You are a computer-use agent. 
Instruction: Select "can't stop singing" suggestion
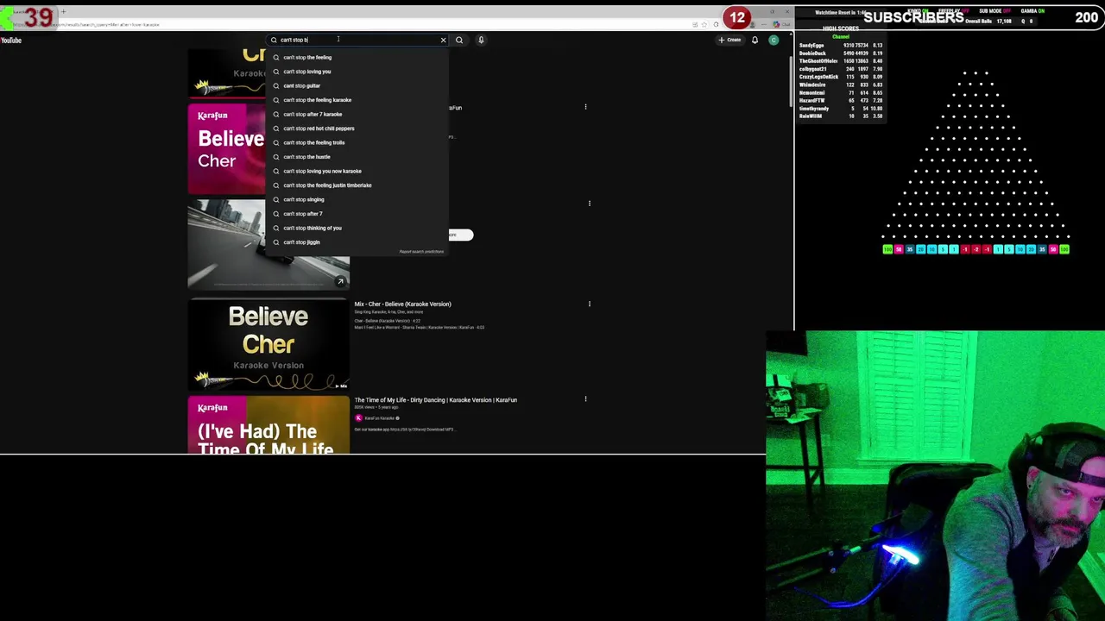click(x=357, y=199)
